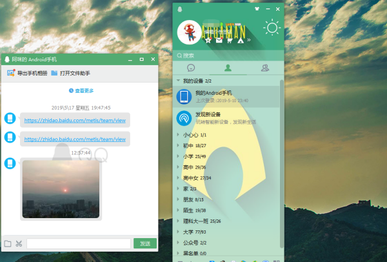Open the 我的Android手机 device entry
This screenshot has height=262, width=387.
[226, 97]
